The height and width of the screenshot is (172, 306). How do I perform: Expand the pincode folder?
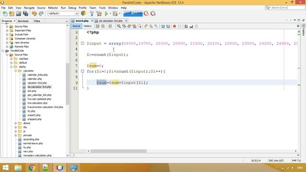click(16, 135)
